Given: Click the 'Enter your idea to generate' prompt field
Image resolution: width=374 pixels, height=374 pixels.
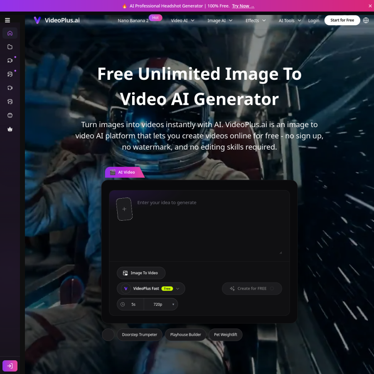Looking at the screenshot, I should click(x=210, y=225).
